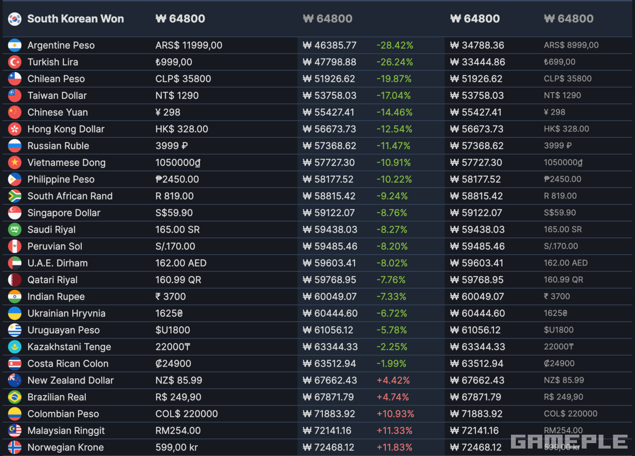
Task: Click the Colombian Peso COL$ 220000 price
Action: coord(187,414)
